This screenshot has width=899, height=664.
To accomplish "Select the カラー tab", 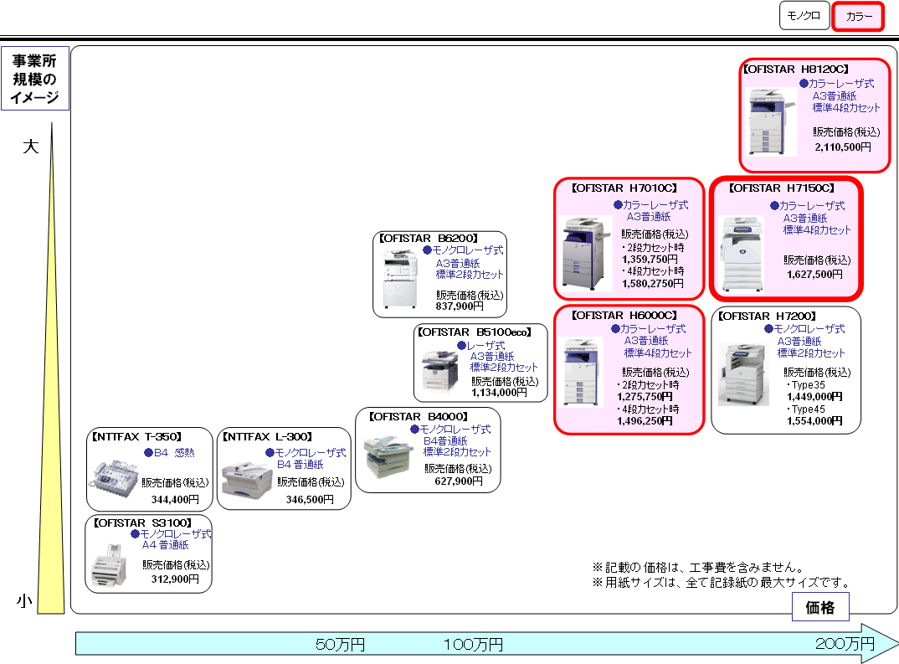I will (x=858, y=17).
